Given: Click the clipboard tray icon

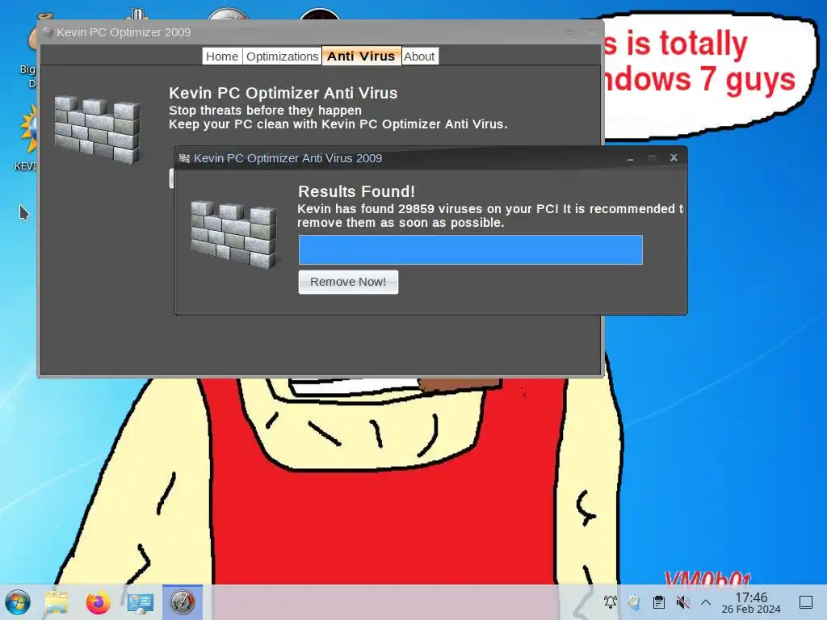Looking at the screenshot, I should point(659,602).
